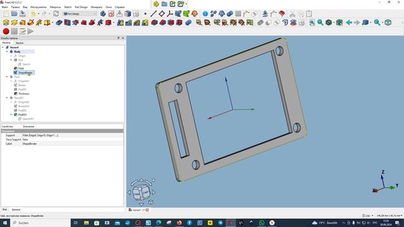Click the Fit all view icon
Viewport: 404px width, 227px height.
click(312, 23)
